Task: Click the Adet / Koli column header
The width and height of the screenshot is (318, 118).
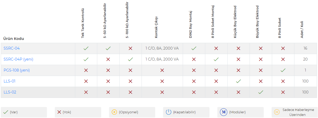Action: (302, 29)
